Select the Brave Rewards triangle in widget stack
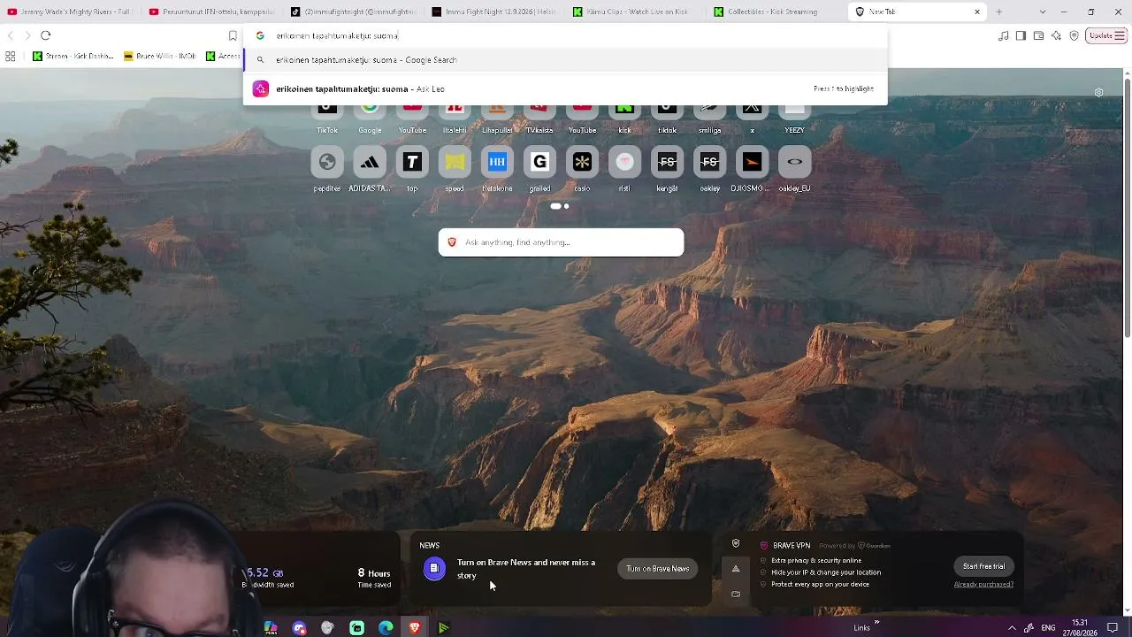The height and width of the screenshot is (637, 1132). click(735, 569)
